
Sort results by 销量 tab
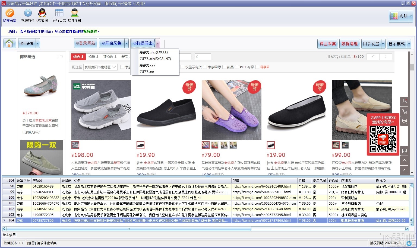point(93,57)
